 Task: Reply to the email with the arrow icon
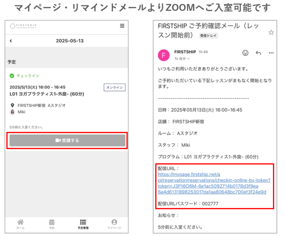(258, 53)
